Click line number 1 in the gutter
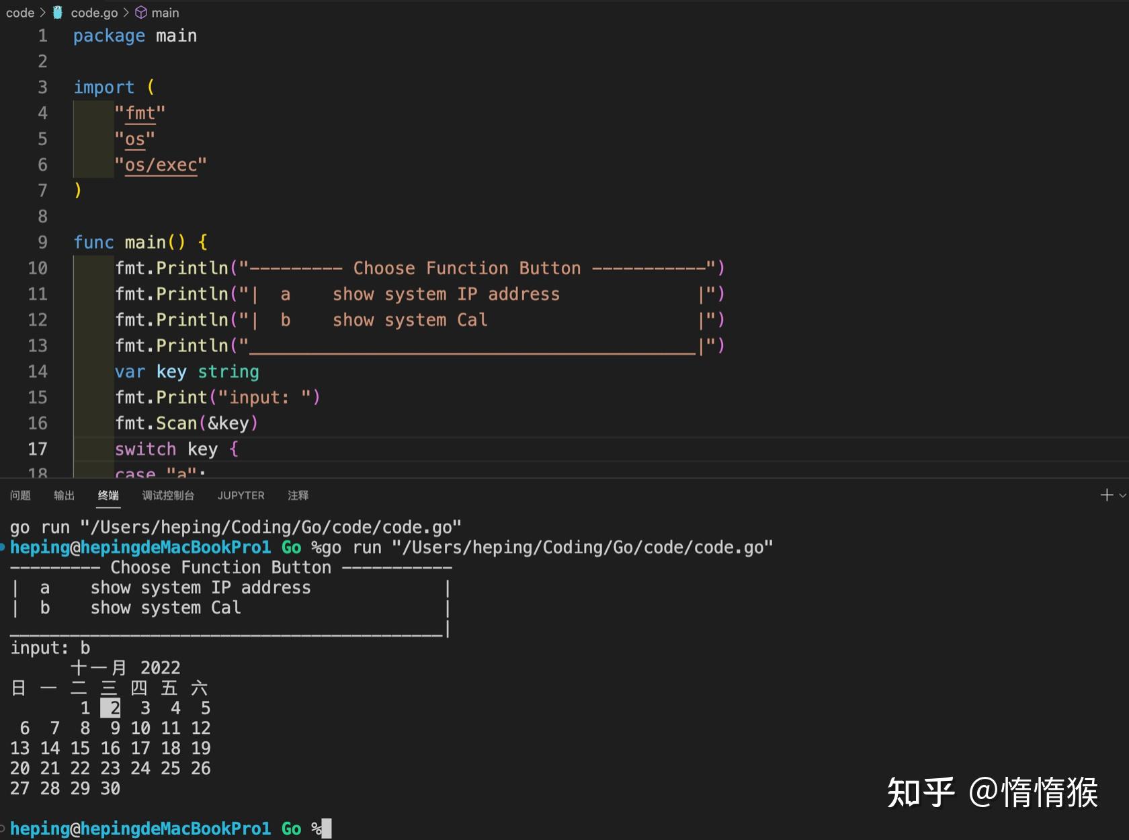The width and height of the screenshot is (1129, 840). tap(42, 36)
